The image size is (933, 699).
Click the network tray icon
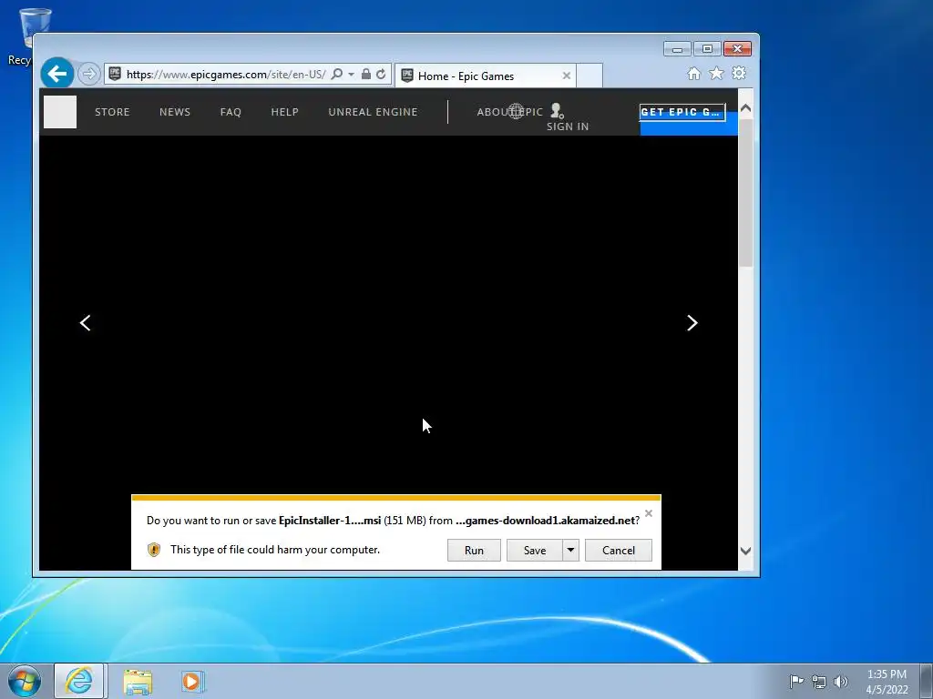(x=819, y=682)
